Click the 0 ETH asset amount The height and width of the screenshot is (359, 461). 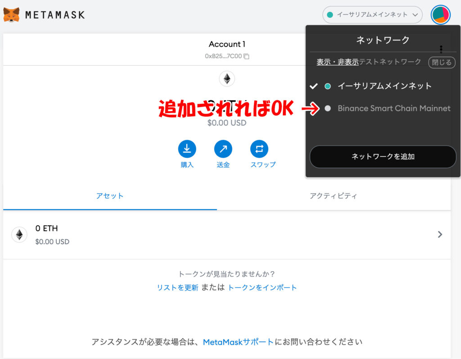click(x=46, y=228)
